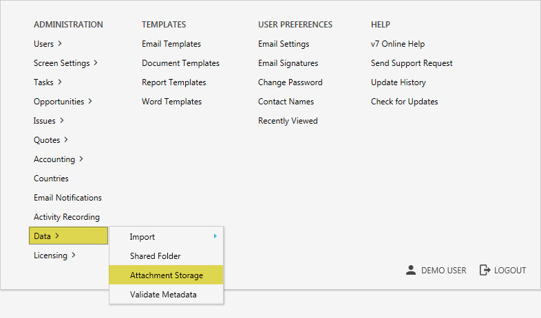Click Send Support Request
Image resolution: width=541 pixels, height=318 pixels.
pos(412,63)
